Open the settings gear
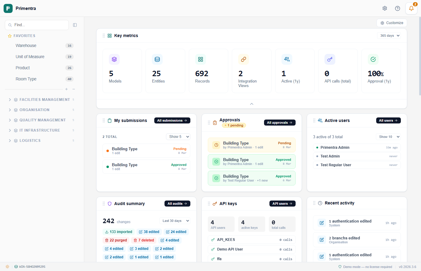This screenshot has width=421, height=271. pos(385,8)
